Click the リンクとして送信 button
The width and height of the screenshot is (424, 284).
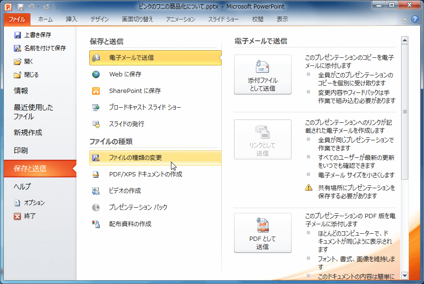point(263,139)
